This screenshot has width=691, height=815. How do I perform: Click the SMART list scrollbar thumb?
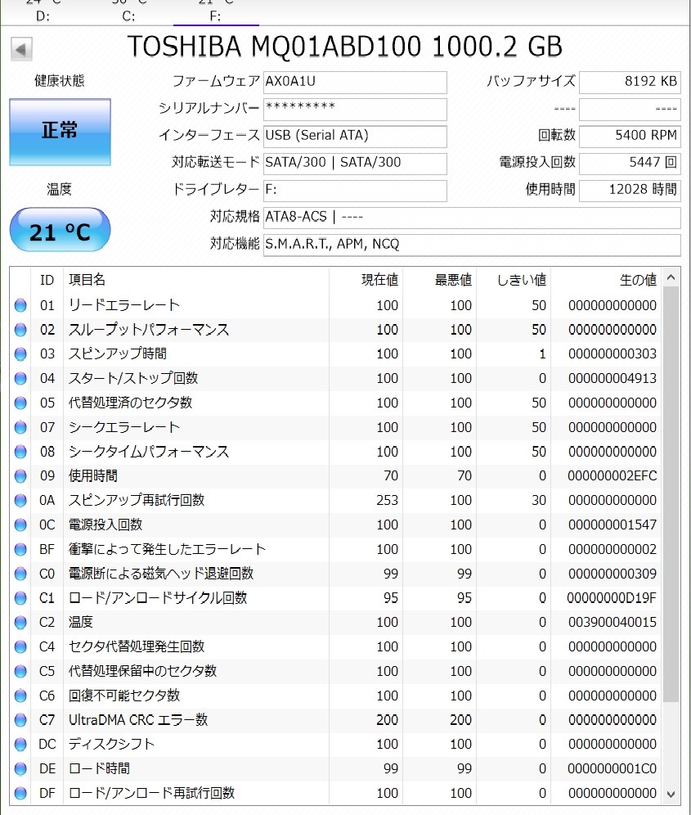click(671, 493)
